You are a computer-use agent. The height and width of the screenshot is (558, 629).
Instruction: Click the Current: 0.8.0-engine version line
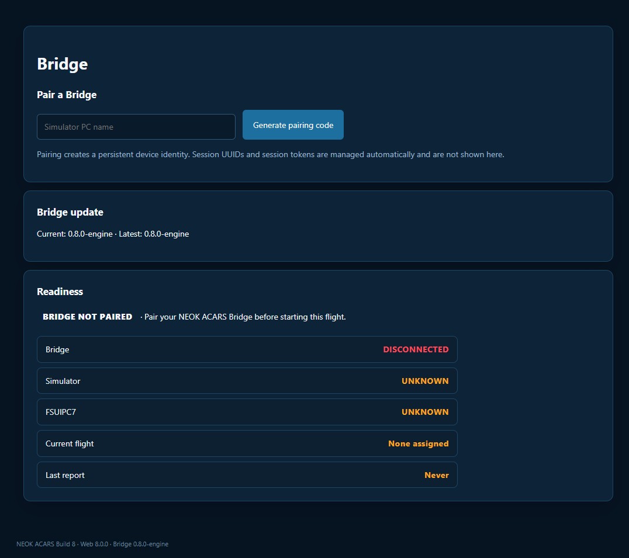click(113, 234)
